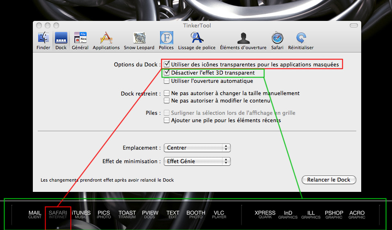The height and width of the screenshot is (230, 392).
Task: Select the Dock toolbar icon
Action: [x=61, y=41]
